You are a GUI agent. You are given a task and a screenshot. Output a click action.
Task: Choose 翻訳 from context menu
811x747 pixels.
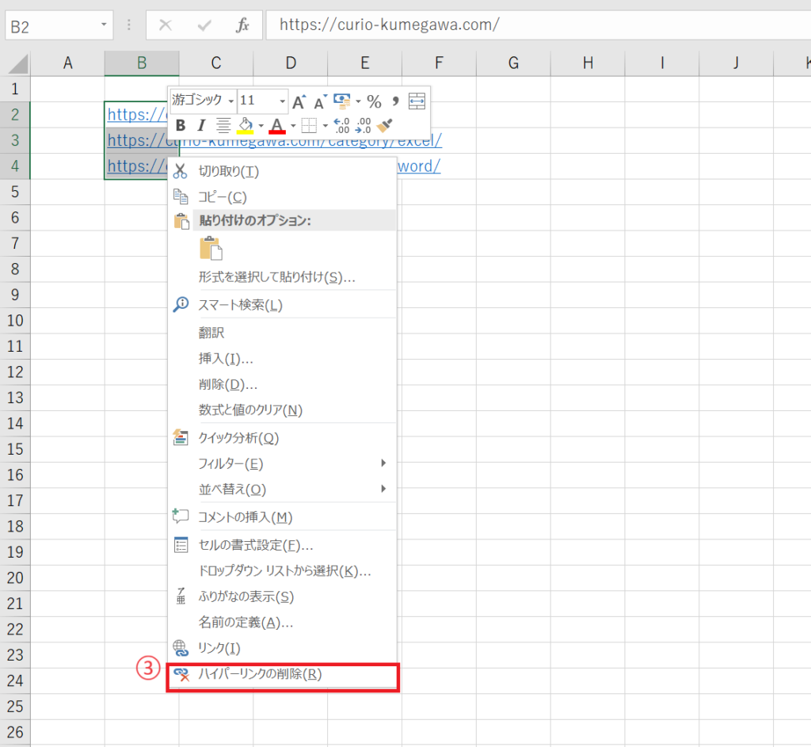283,333
